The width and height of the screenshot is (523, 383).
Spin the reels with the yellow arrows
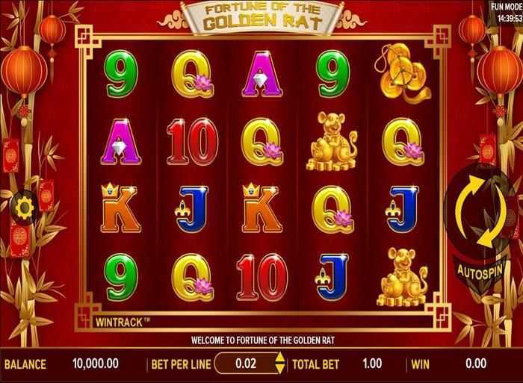[x=480, y=212]
